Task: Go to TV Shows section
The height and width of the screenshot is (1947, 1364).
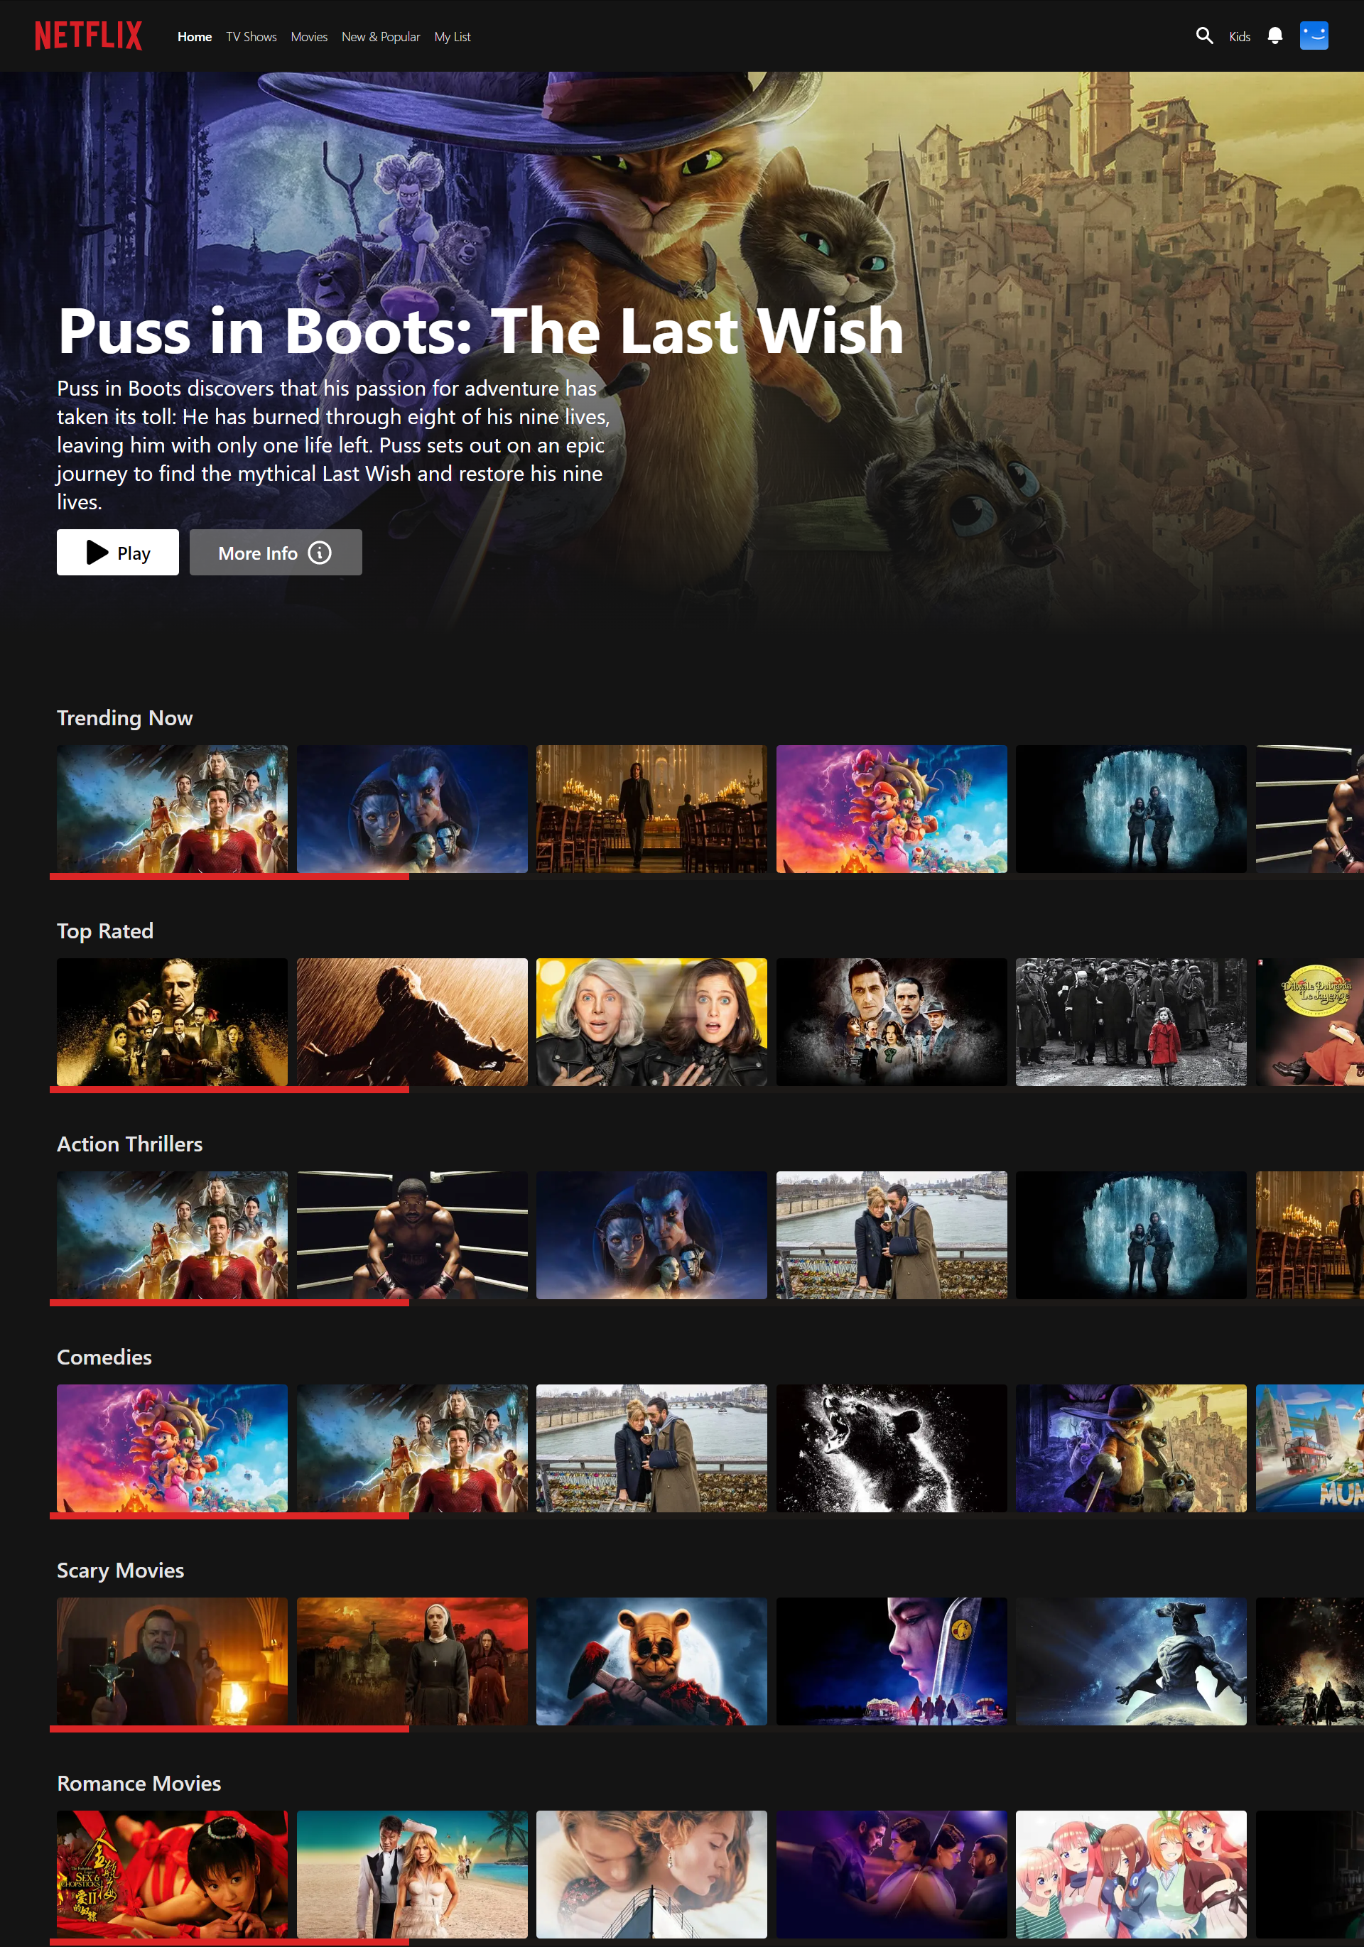Action: (x=251, y=36)
